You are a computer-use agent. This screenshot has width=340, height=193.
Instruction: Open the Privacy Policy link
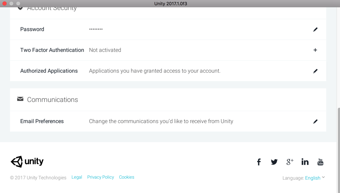pyautogui.click(x=101, y=177)
